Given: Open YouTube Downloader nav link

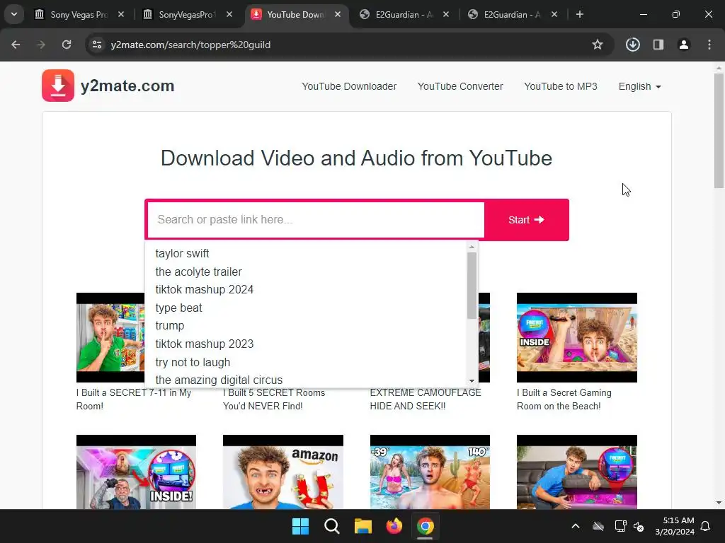Looking at the screenshot, I should 349,86.
